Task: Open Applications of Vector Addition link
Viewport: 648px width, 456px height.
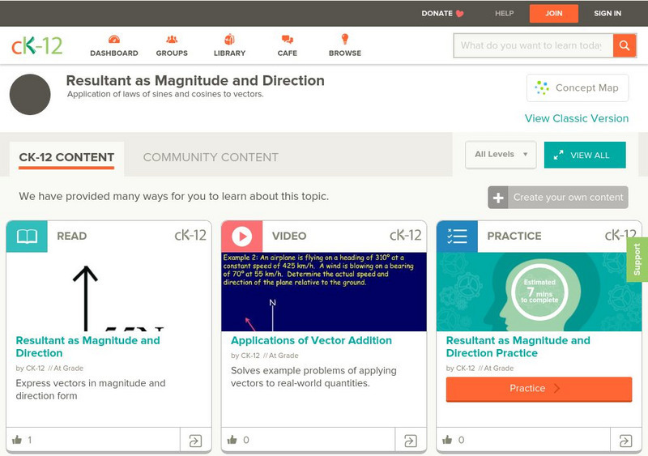Action: pyautogui.click(x=311, y=340)
